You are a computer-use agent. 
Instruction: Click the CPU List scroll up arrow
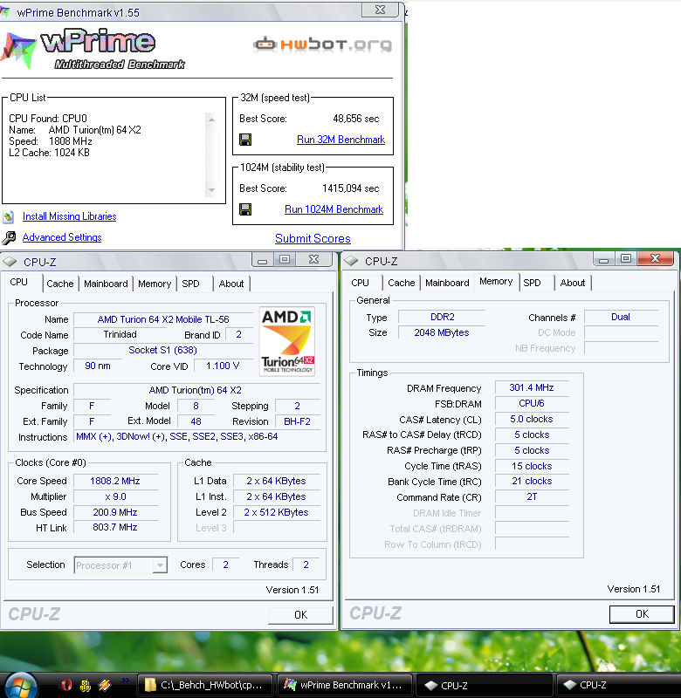coord(211,120)
